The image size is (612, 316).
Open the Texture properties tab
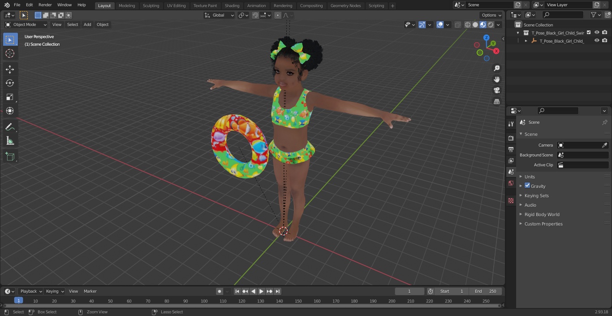coord(511,200)
